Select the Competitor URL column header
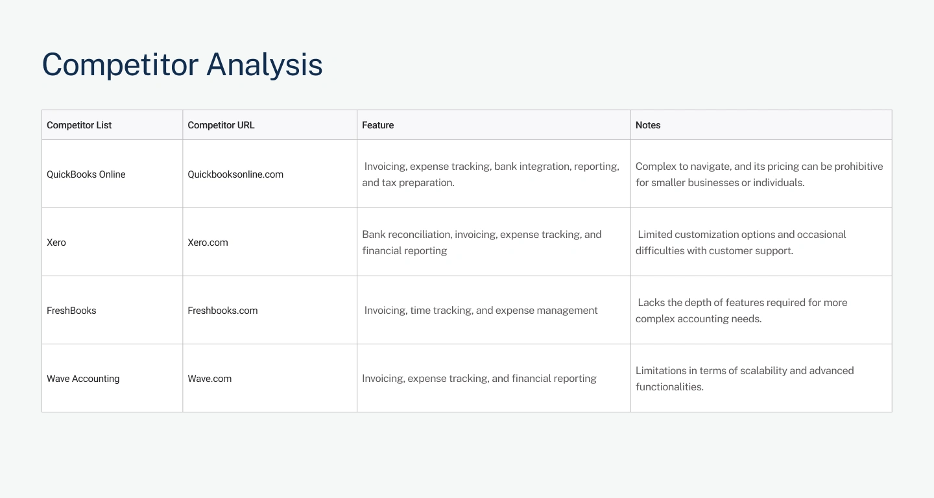The height and width of the screenshot is (498, 934). click(221, 125)
